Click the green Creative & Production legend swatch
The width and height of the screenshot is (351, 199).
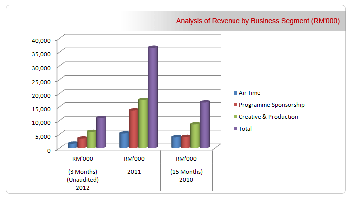(x=235, y=117)
